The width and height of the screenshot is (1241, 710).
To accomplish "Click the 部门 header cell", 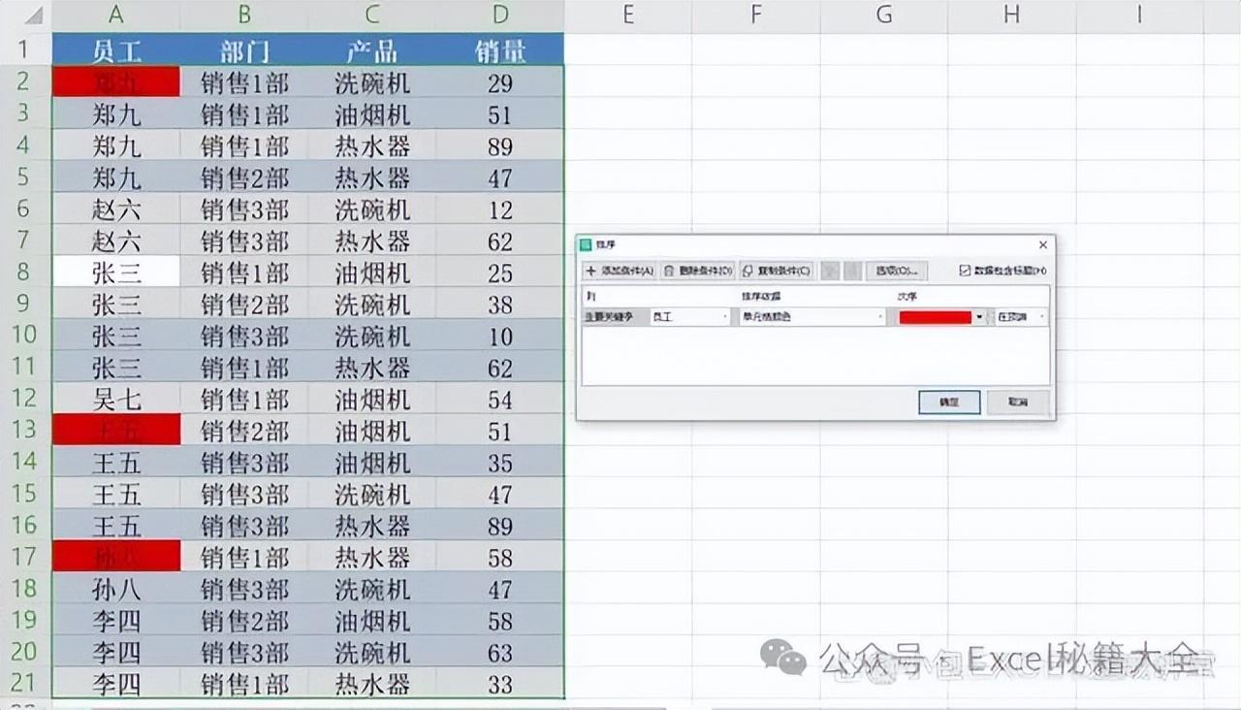I will pyautogui.click(x=243, y=49).
